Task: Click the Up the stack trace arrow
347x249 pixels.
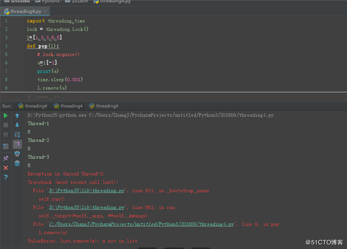Action: tap(17, 116)
